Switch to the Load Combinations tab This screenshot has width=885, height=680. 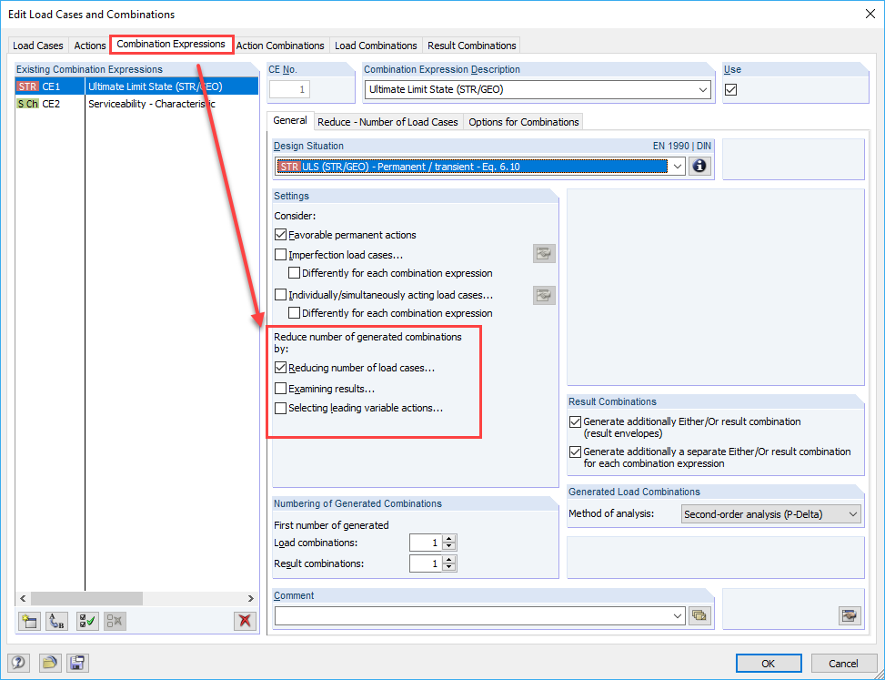[x=376, y=46]
